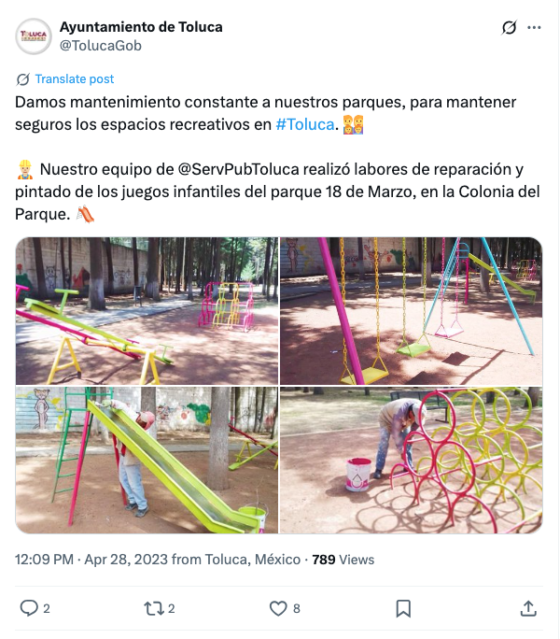Viewport: 560px width, 639px height.
Task: Open the ring climber painting photo
Action: pos(411,460)
